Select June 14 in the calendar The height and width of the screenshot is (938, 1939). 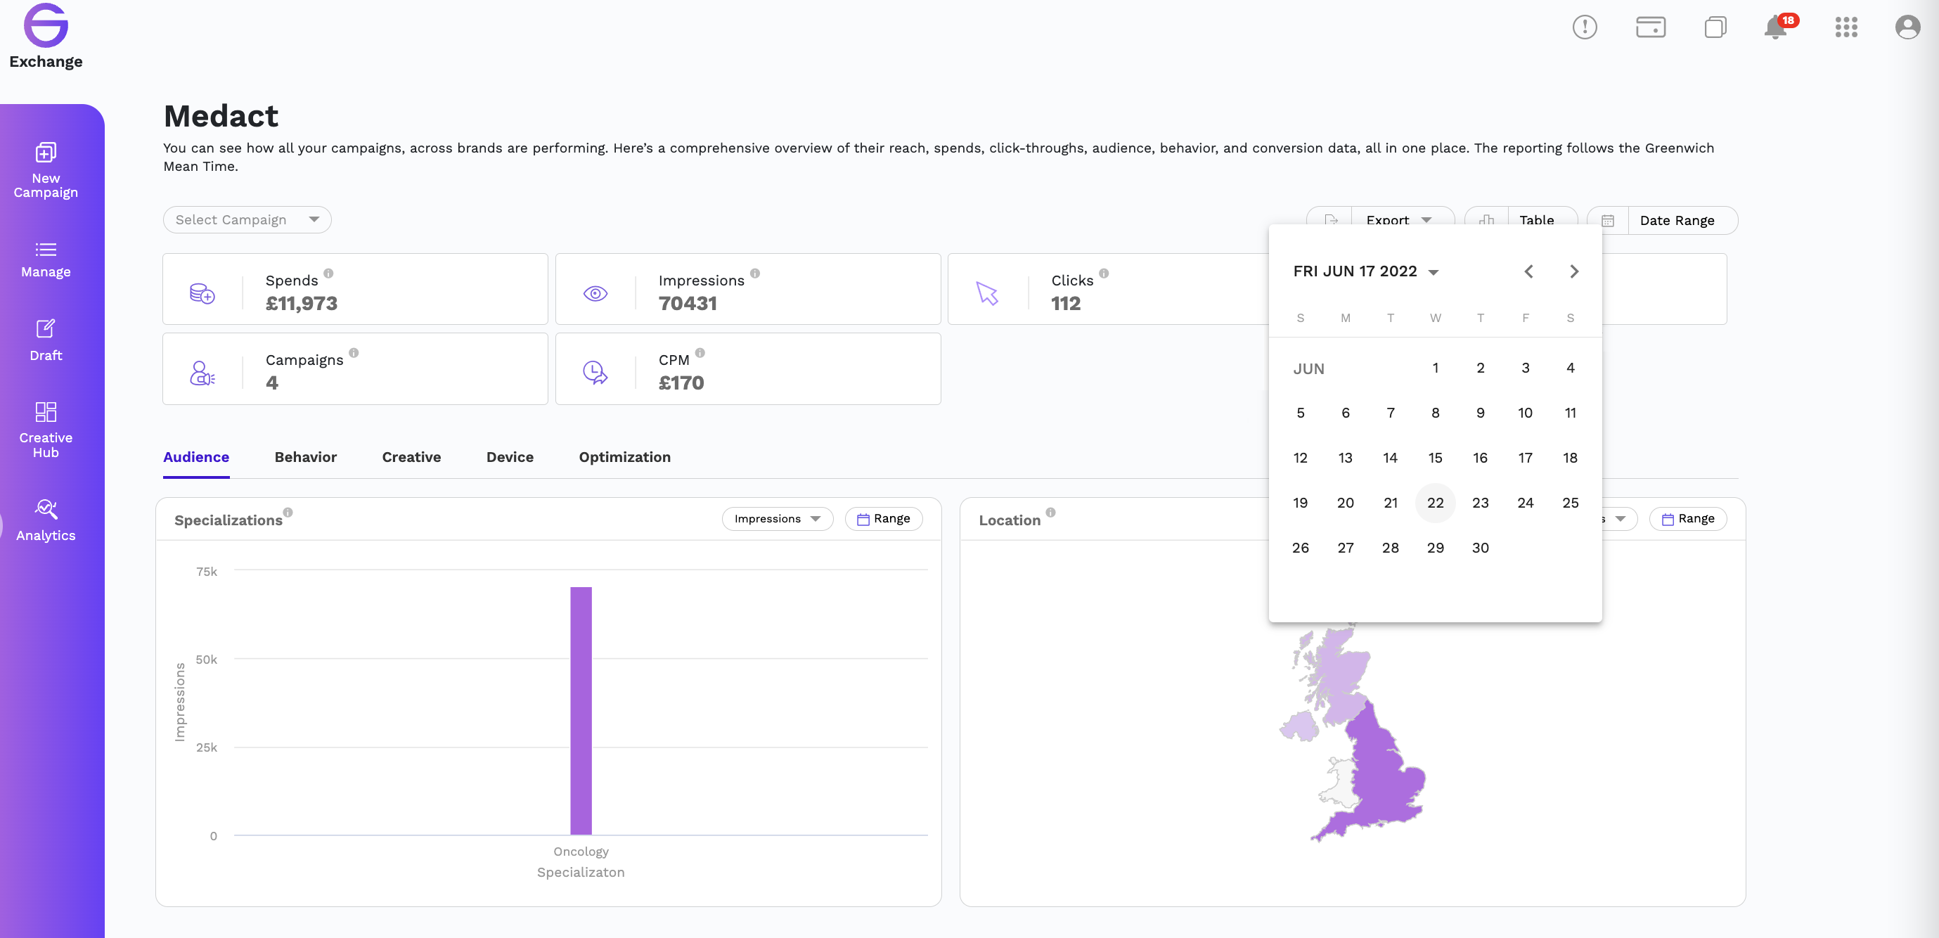pyautogui.click(x=1389, y=458)
